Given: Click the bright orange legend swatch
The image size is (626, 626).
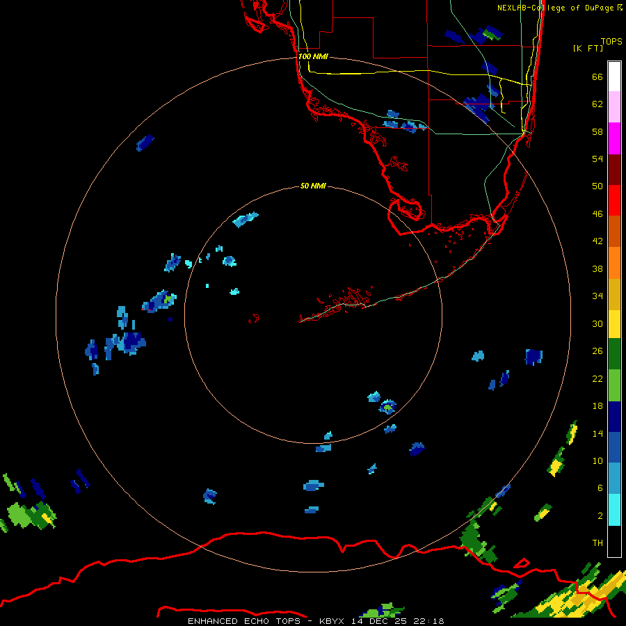Looking at the screenshot, I should [614, 263].
